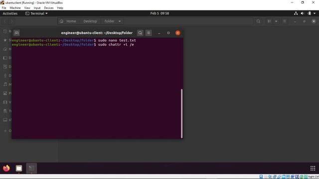This screenshot has width=319, height=179.
Task: Click the 'sudo nano test.txt' command text
Action: pyautogui.click(x=117, y=40)
